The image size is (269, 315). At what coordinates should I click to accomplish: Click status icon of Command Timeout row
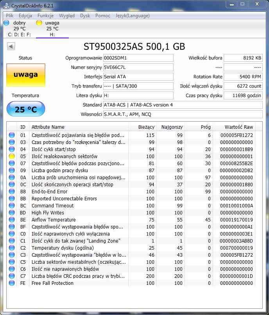pyautogui.click(x=12, y=205)
